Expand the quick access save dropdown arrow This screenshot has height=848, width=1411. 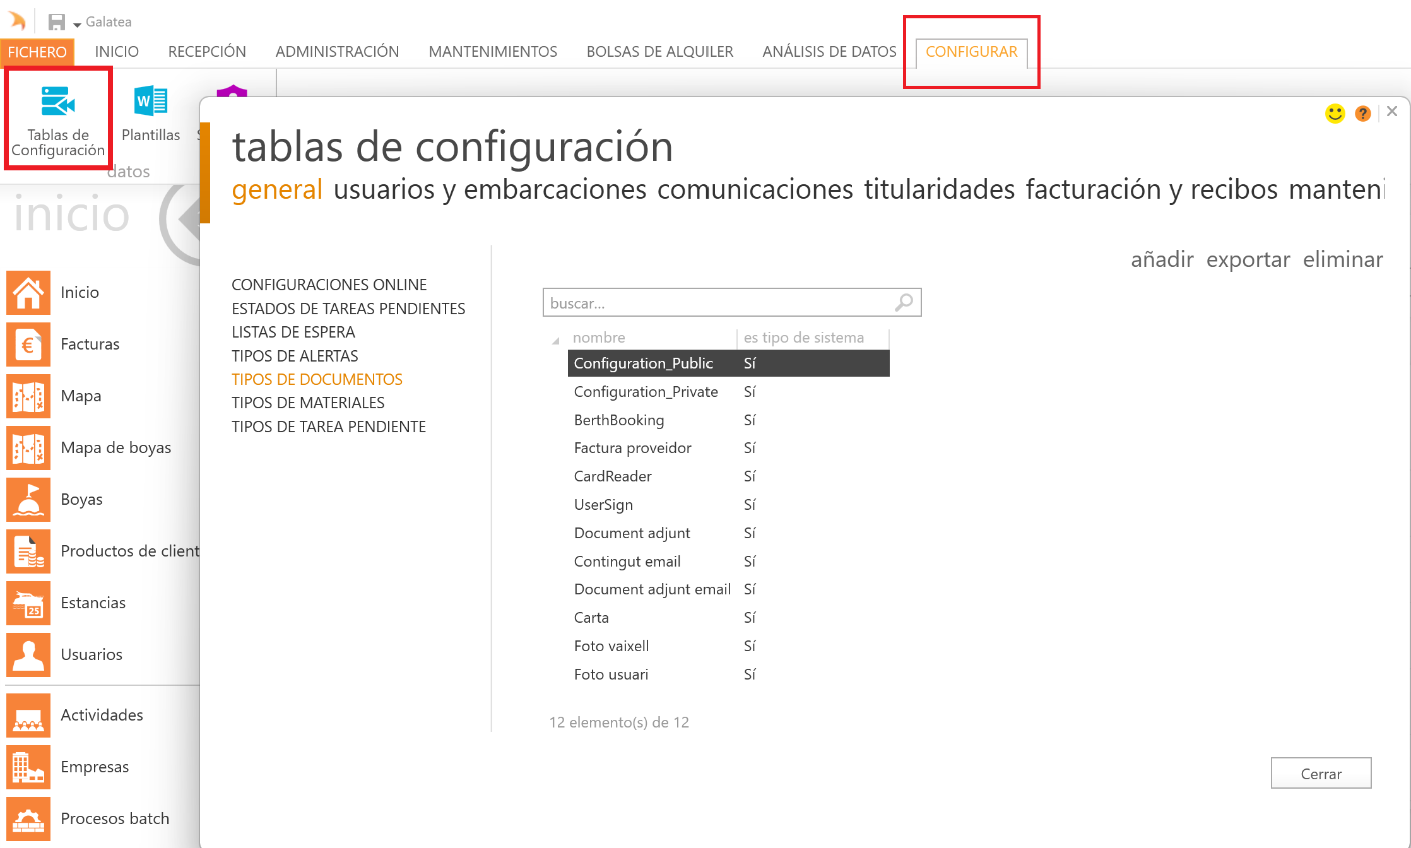click(77, 25)
